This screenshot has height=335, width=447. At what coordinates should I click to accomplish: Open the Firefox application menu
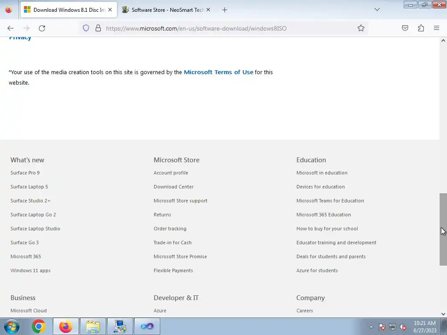(437, 28)
